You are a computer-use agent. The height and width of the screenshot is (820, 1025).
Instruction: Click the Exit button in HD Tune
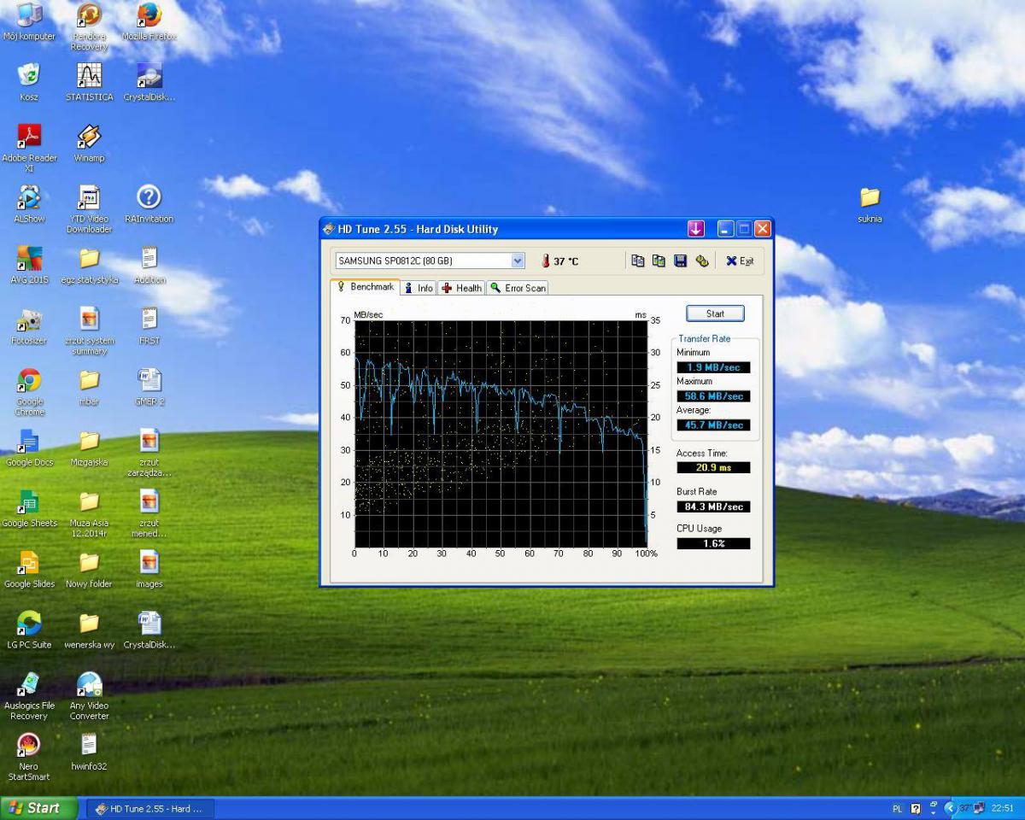(x=740, y=261)
